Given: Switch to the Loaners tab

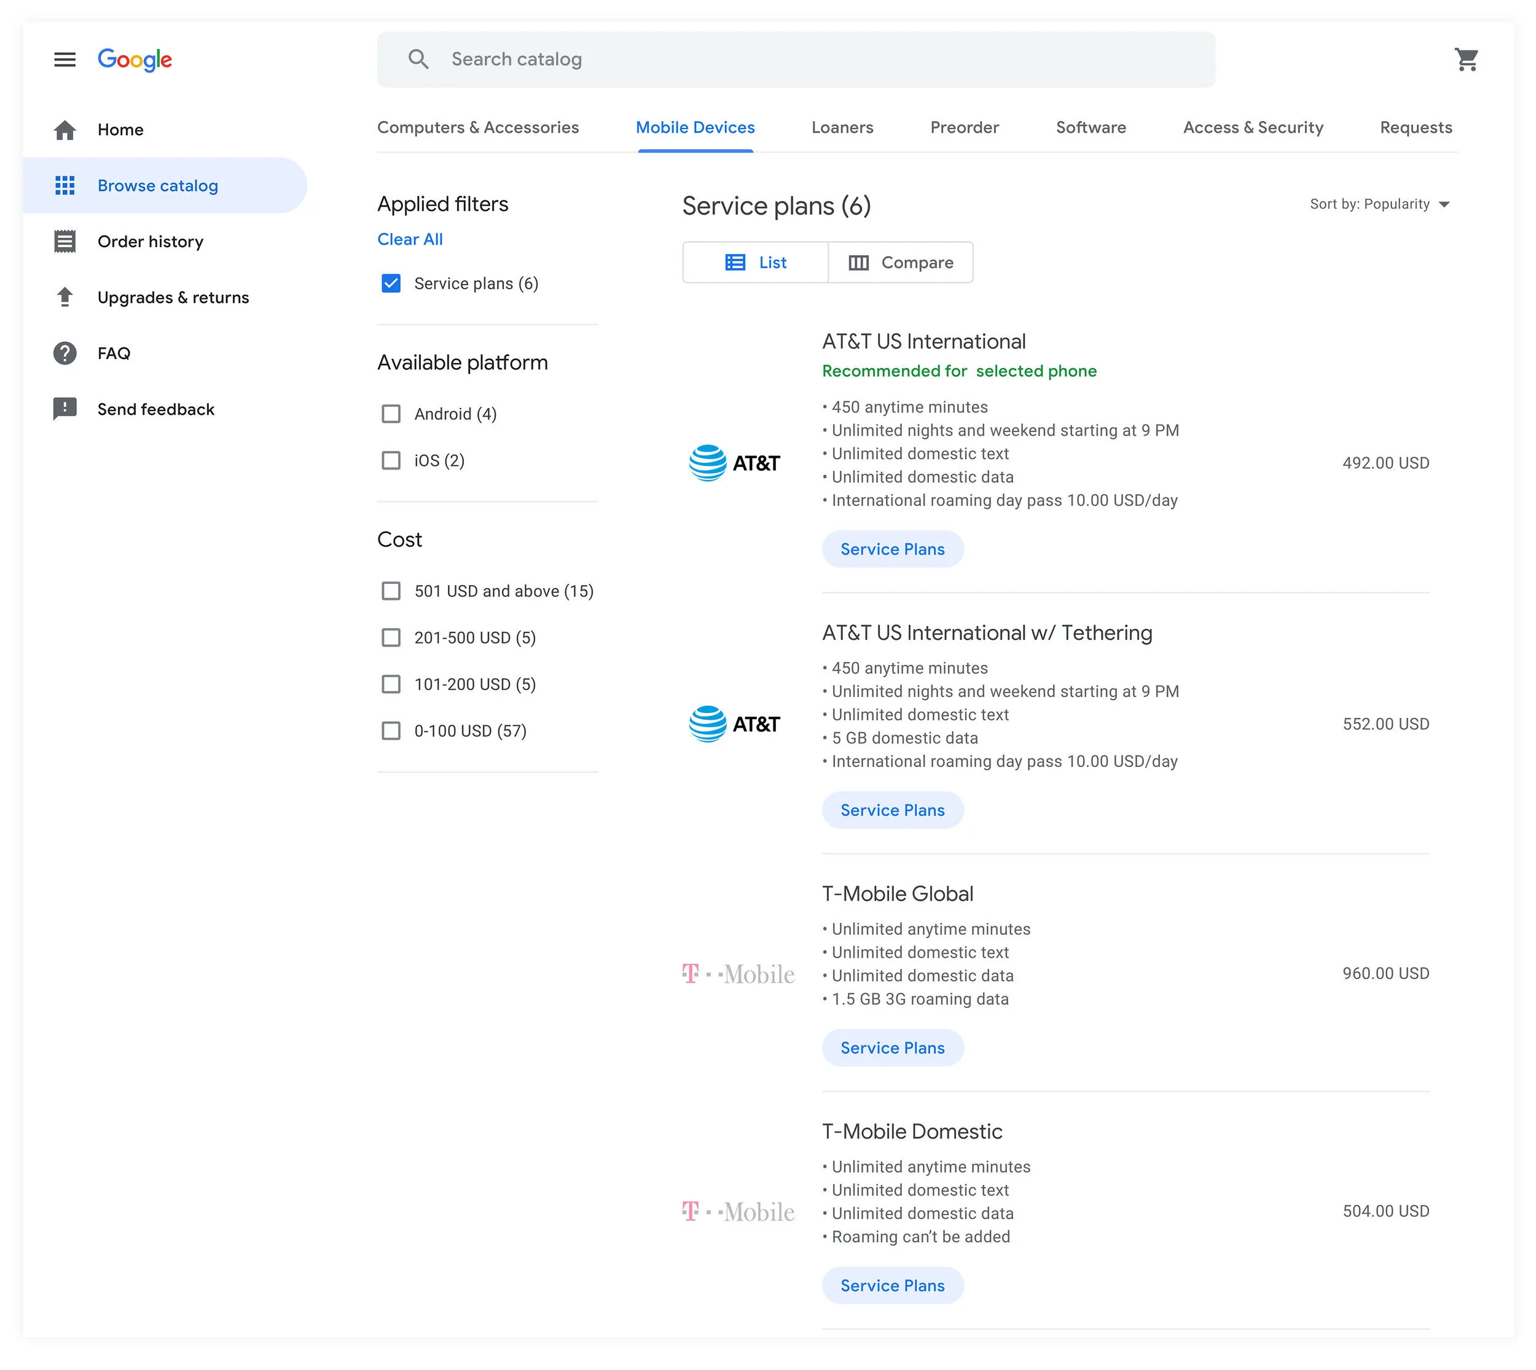Looking at the screenshot, I should click(x=841, y=127).
